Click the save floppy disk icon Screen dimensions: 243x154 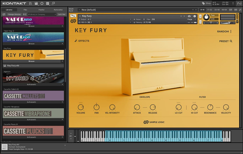click(x=36, y=3)
